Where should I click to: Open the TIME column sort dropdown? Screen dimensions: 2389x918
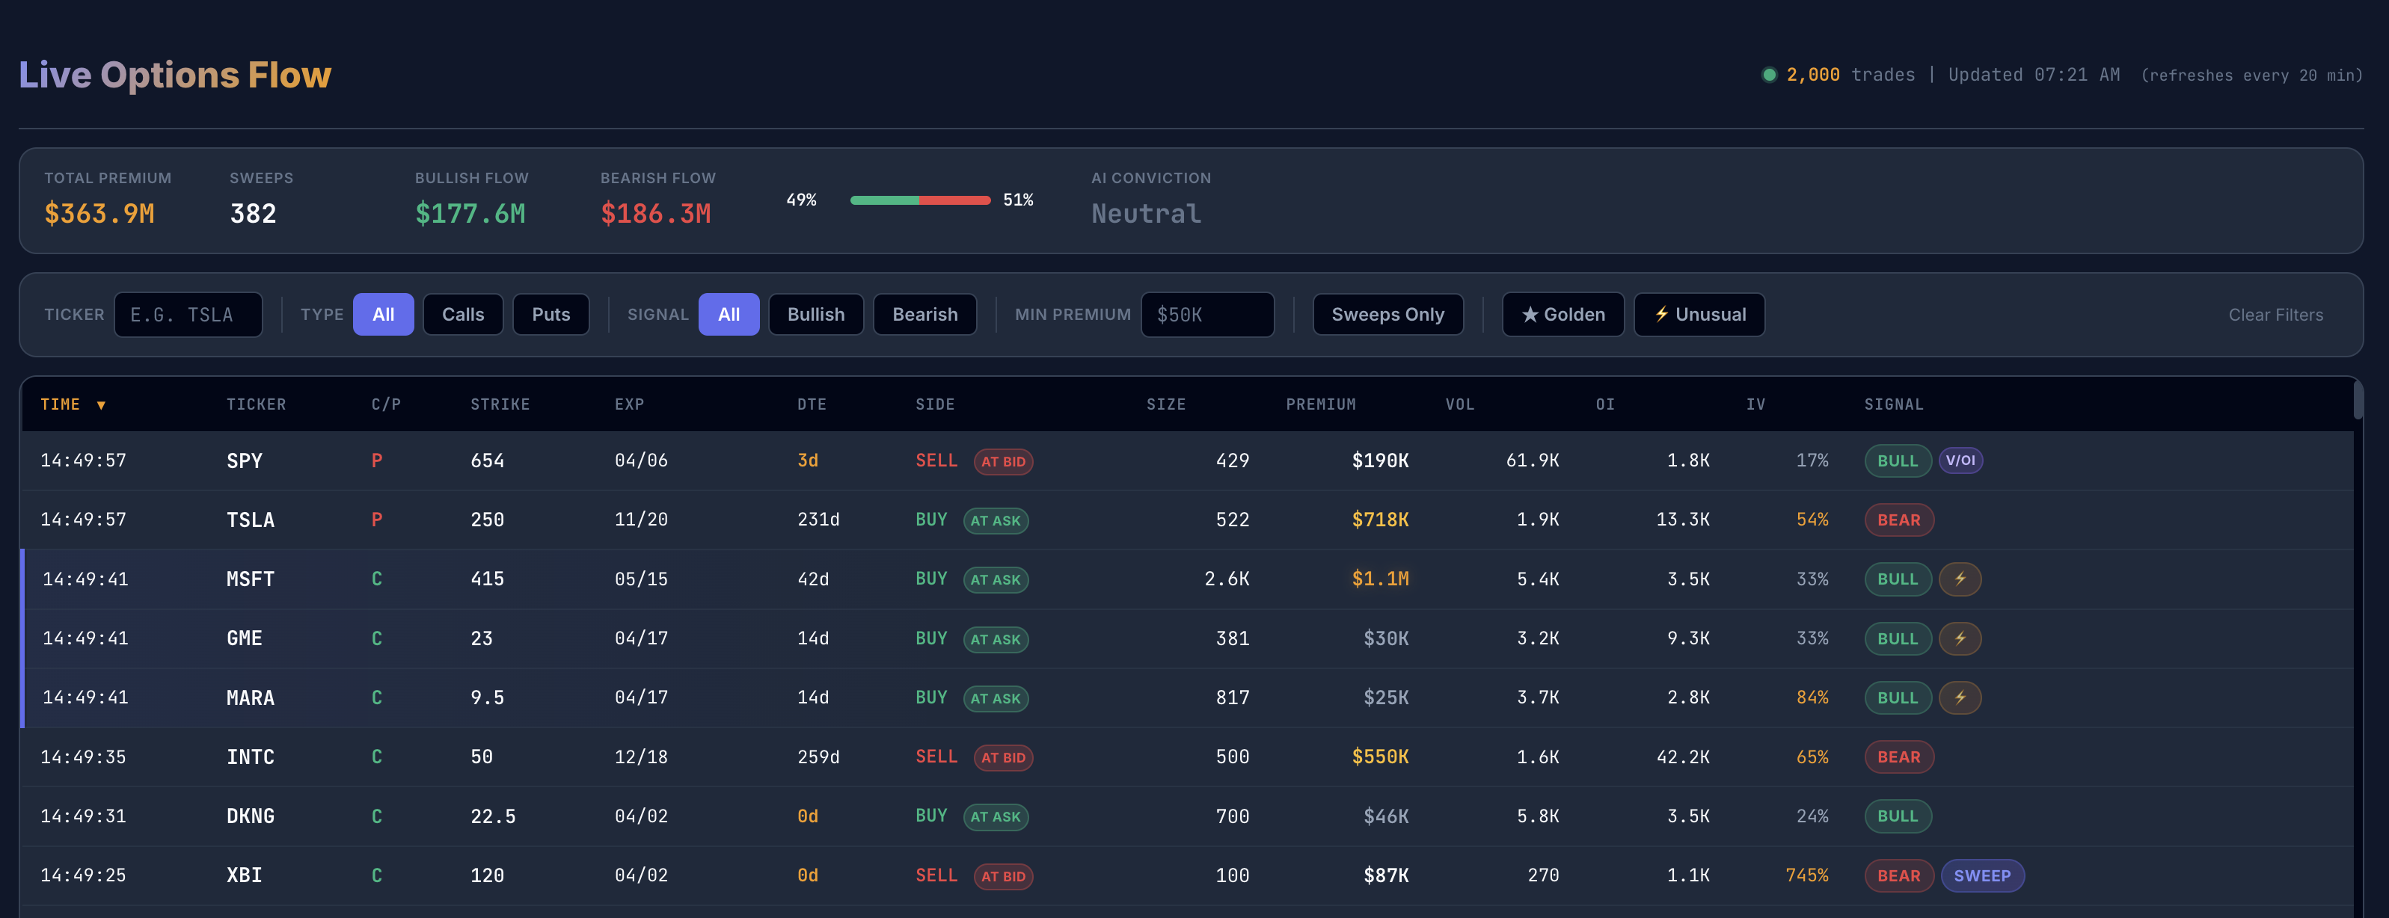click(x=74, y=404)
